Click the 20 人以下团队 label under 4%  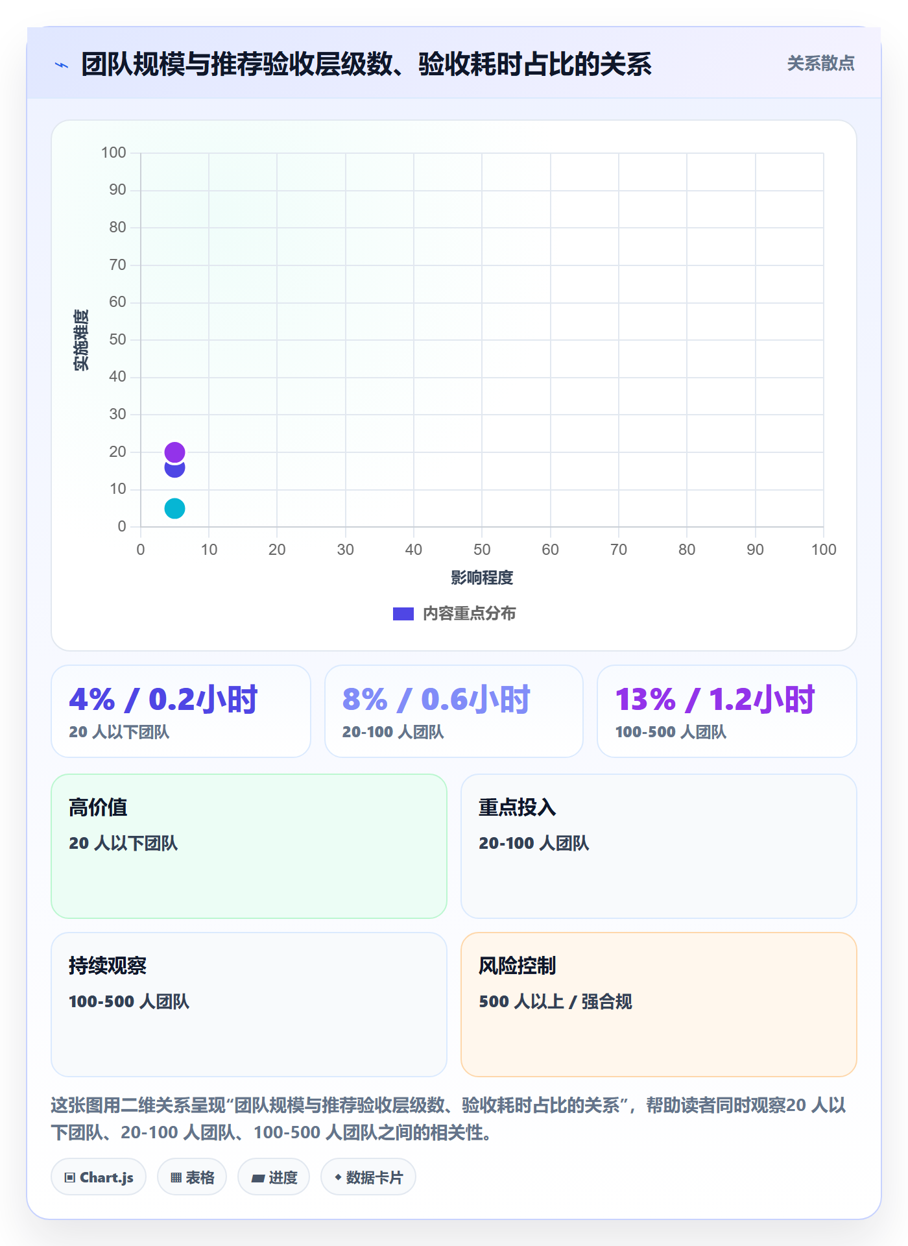(x=119, y=732)
